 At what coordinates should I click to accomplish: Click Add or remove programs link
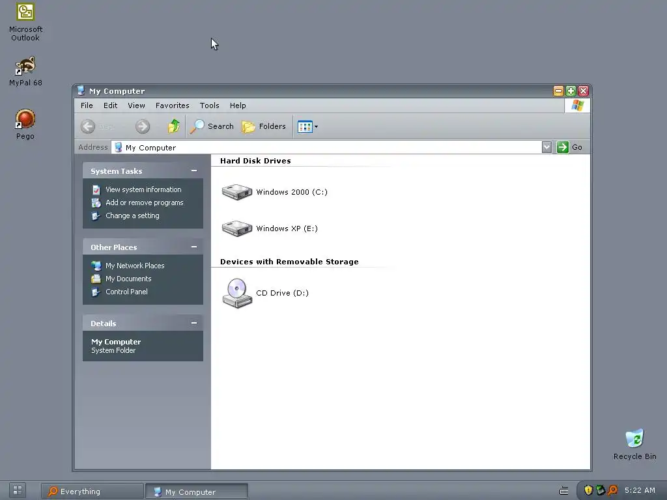[x=144, y=203]
